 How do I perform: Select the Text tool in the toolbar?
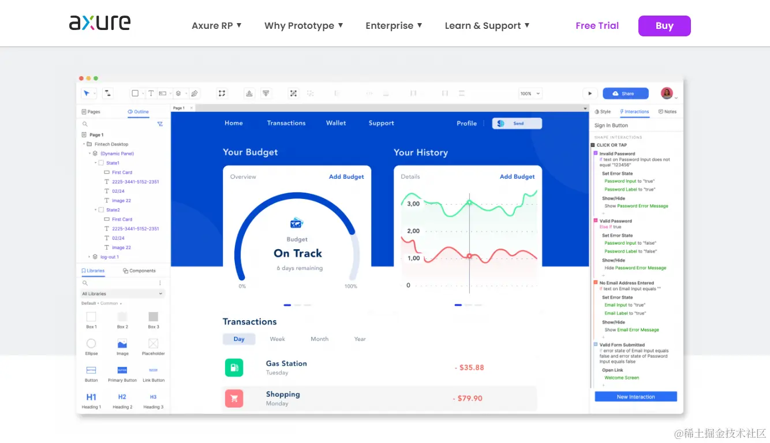(x=151, y=93)
